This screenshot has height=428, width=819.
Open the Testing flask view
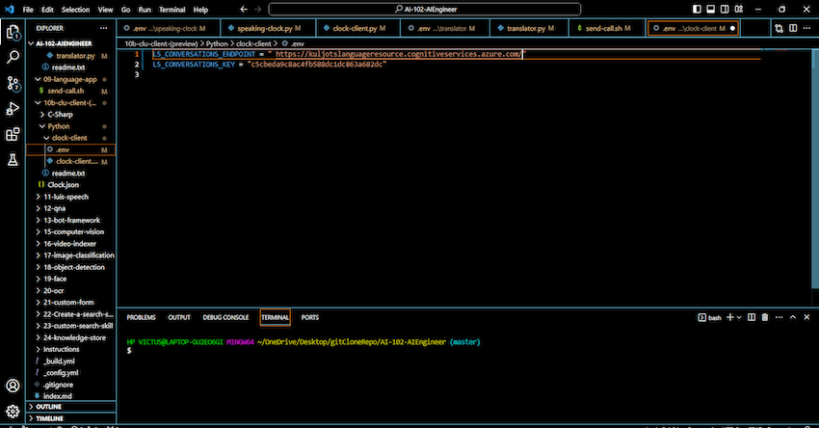coord(13,160)
